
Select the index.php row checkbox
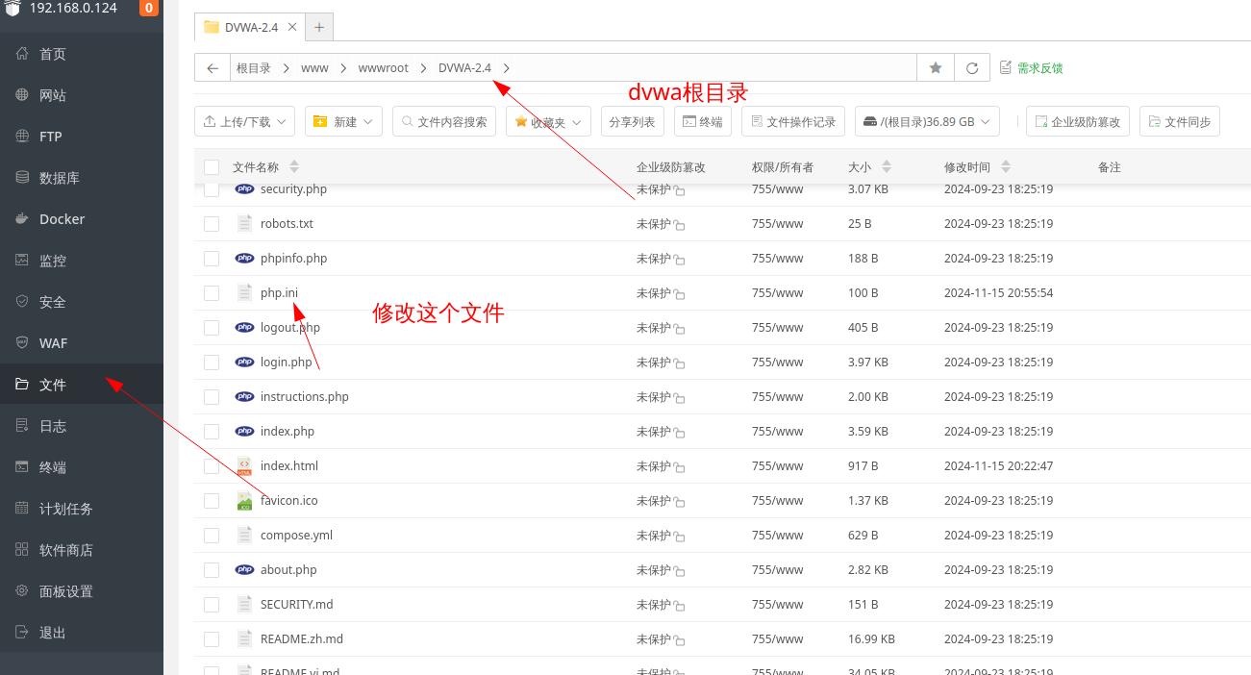coord(212,432)
